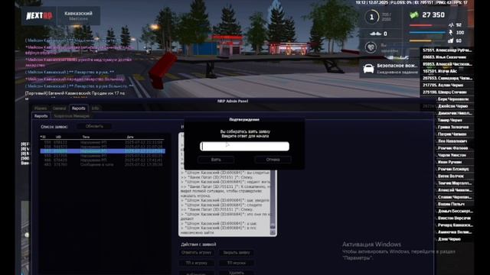Click the Ответить игроку button
The image size is (490, 275).
(x=197, y=253)
